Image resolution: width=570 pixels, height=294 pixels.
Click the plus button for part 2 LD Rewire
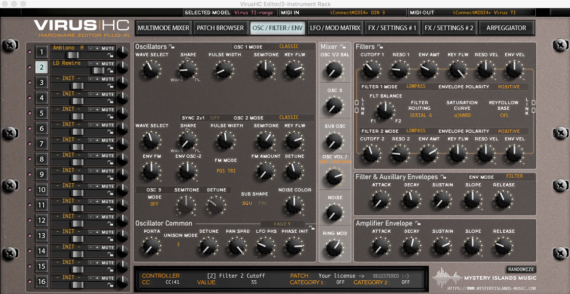coord(97,64)
